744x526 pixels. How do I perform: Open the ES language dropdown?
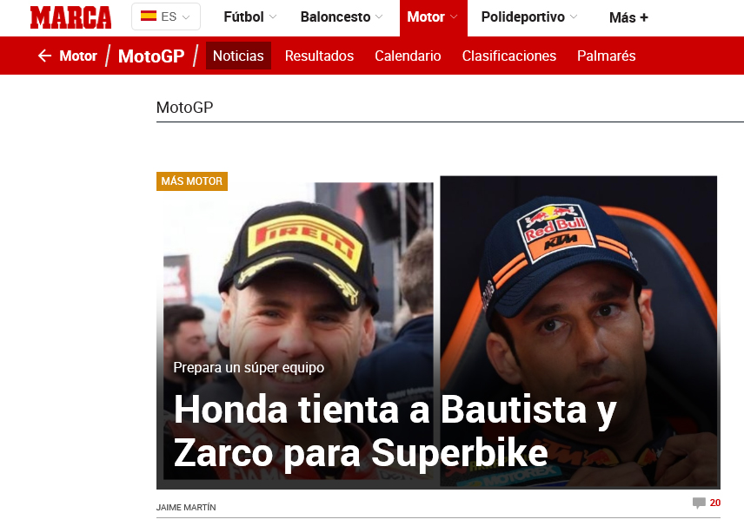point(166,16)
